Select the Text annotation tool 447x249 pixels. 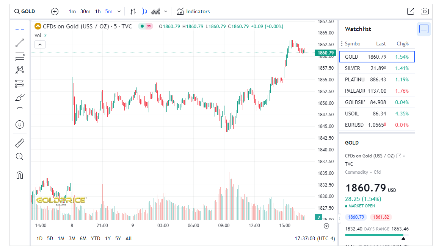click(20, 111)
